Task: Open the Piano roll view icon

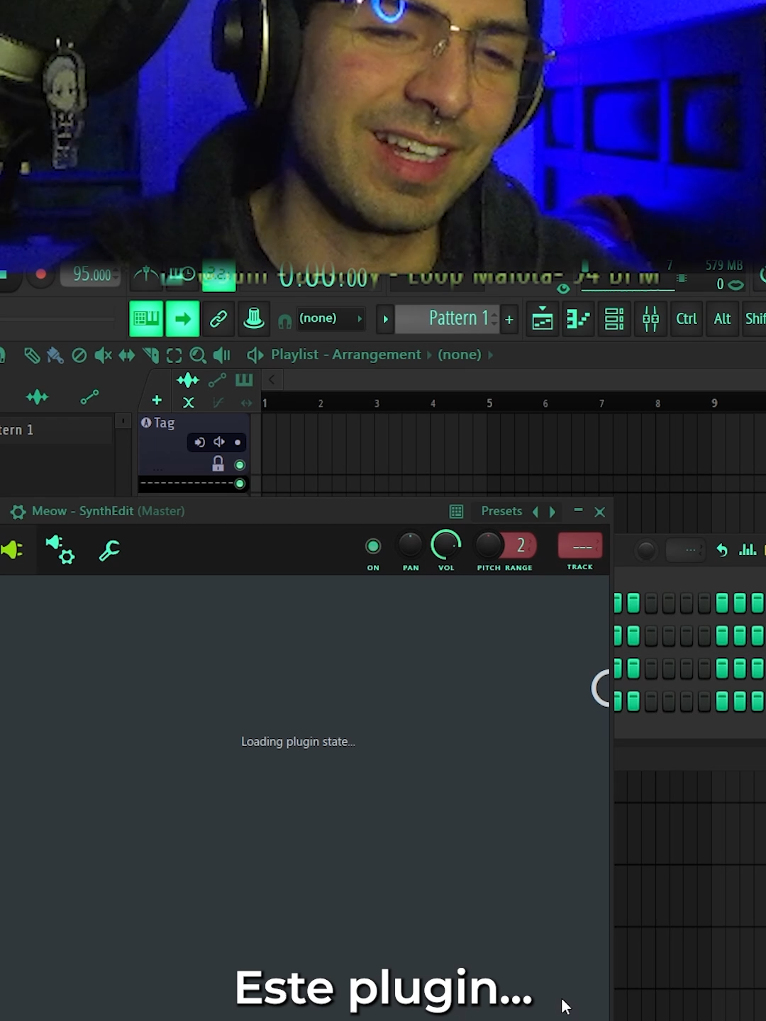Action: [578, 319]
